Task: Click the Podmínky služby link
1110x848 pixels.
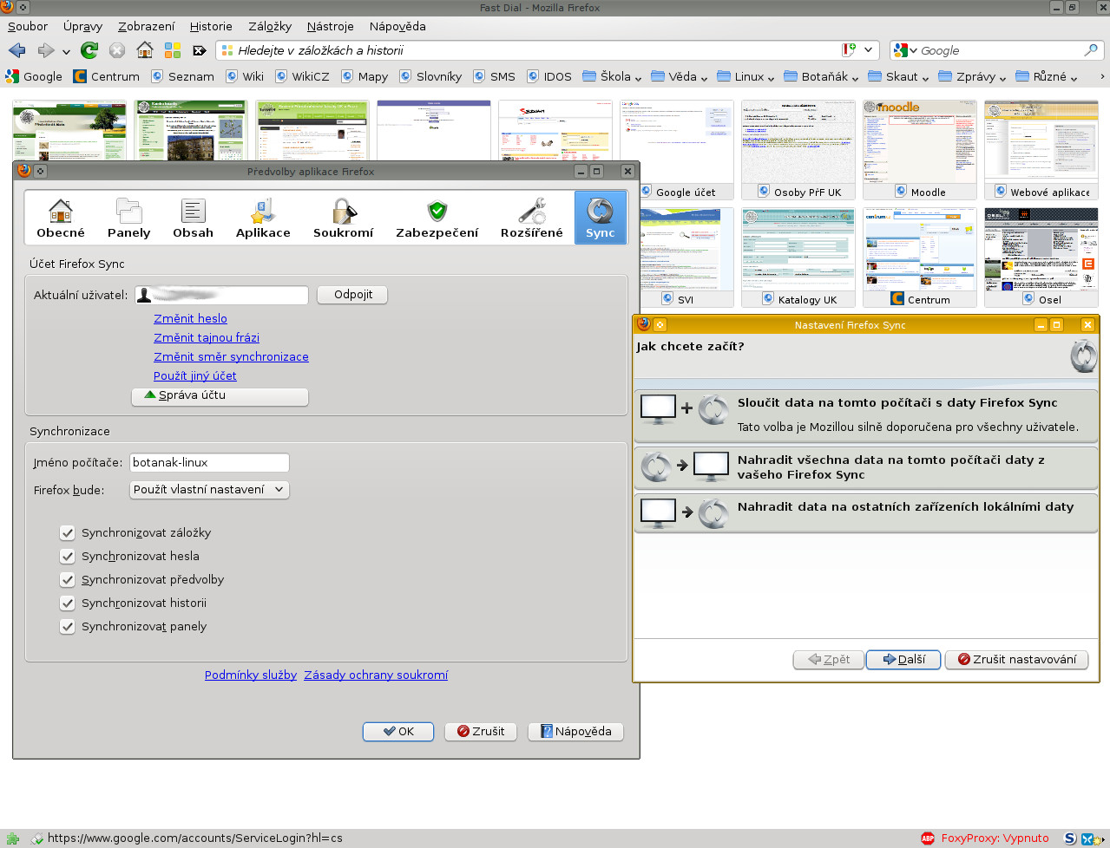Action: tap(251, 675)
